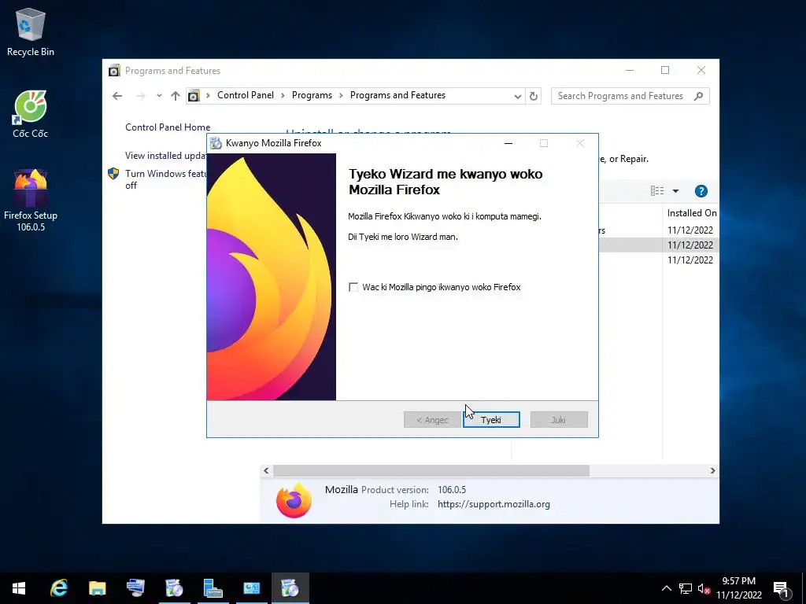Expand the address bar history dropdown
This screenshot has width=806, height=604.
point(518,96)
